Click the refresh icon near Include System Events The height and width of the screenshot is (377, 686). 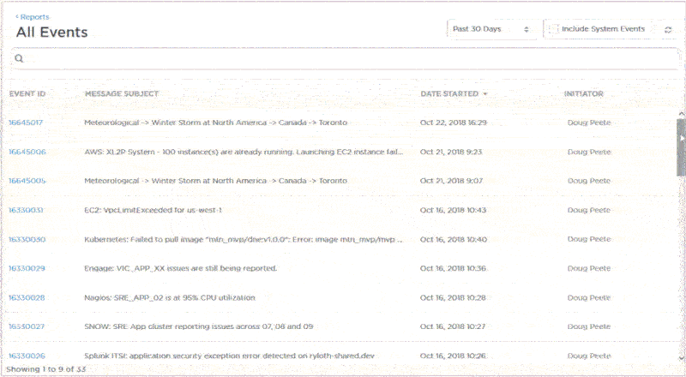click(x=668, y=29)
